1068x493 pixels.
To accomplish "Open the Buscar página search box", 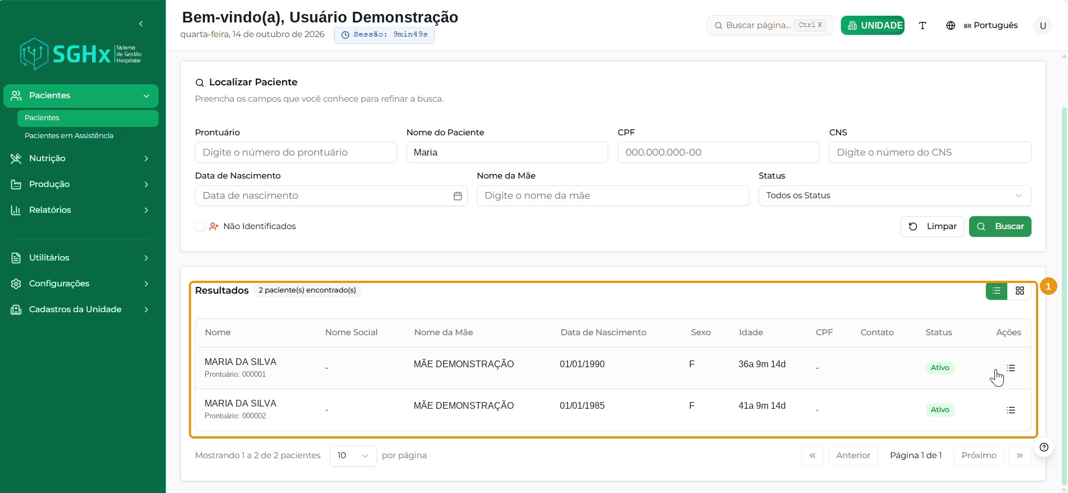I will click(770, 25).
